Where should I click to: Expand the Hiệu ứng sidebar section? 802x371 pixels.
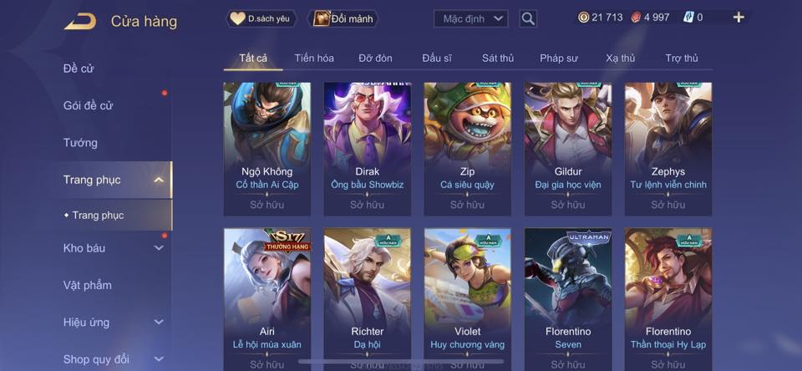click(159, 323)
